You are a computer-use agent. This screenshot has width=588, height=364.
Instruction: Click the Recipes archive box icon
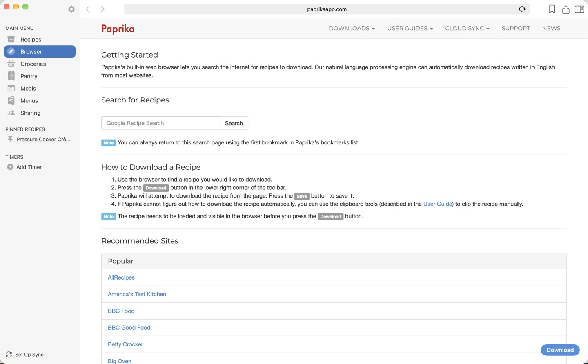tap(11, 40)
